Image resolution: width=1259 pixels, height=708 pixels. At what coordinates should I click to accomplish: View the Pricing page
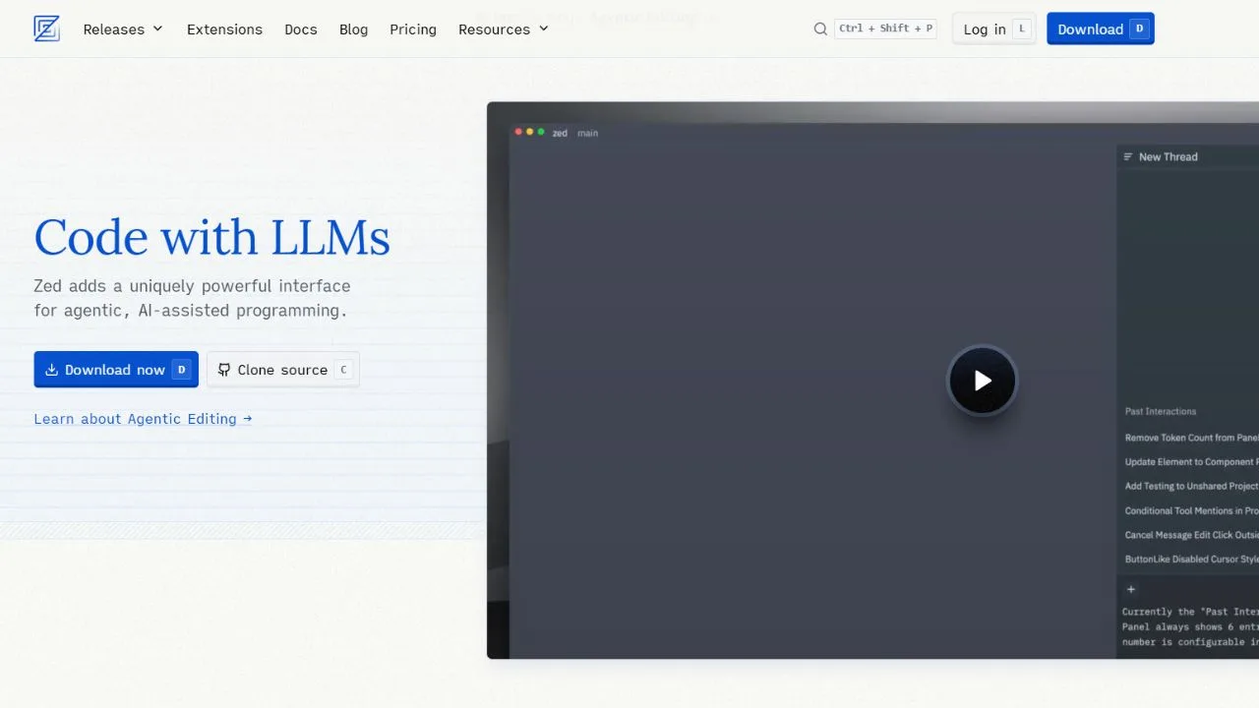tap(413, 29)
